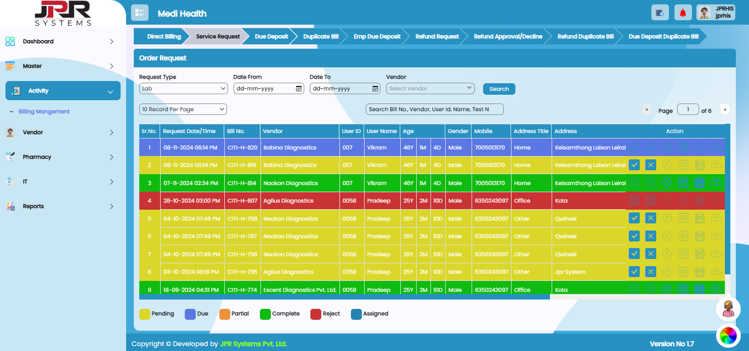
Task: Open the Refund Request tab
Action: [437, 37]
